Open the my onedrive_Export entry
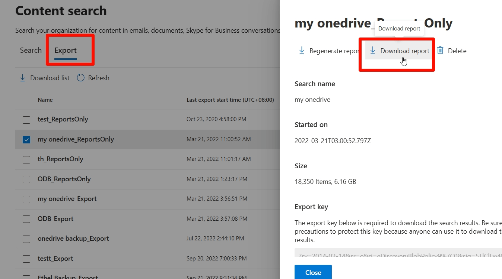The image size is (502, 279). (x=67, y=199)
